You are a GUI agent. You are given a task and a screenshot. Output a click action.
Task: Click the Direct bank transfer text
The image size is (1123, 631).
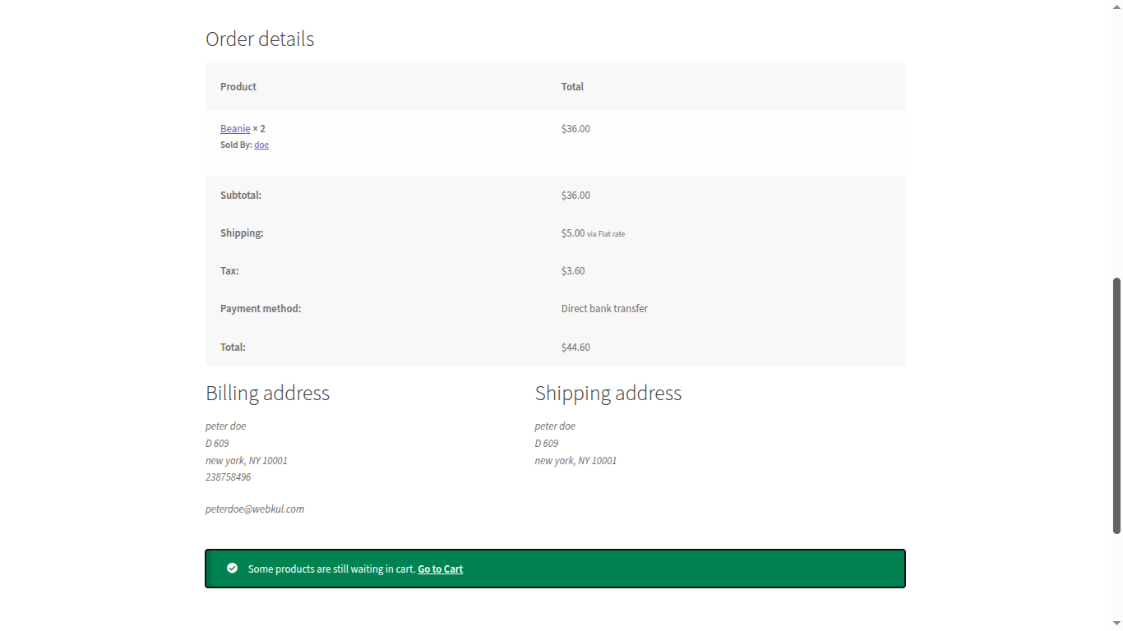coord(604,308)
